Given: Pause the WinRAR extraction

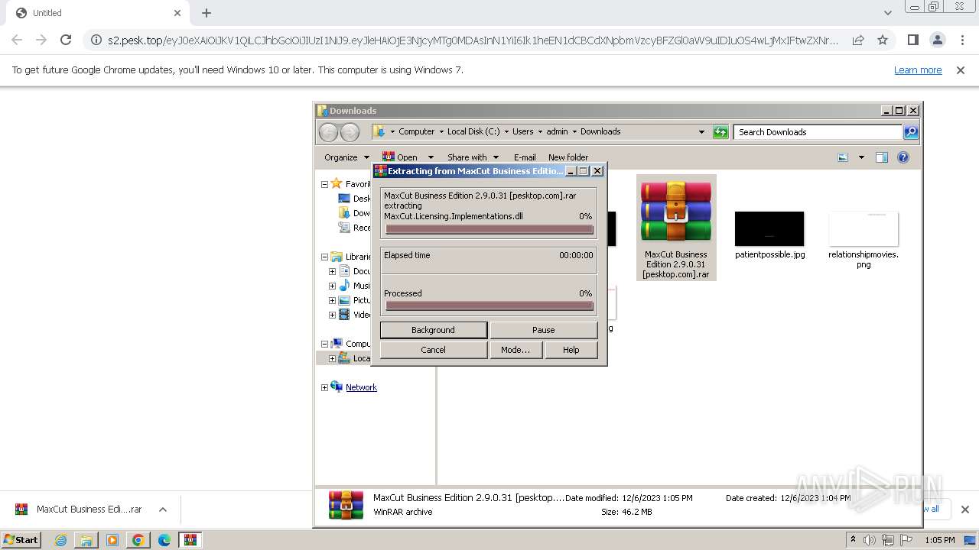Looking at the screenshot, I should (x=543, y=330).
